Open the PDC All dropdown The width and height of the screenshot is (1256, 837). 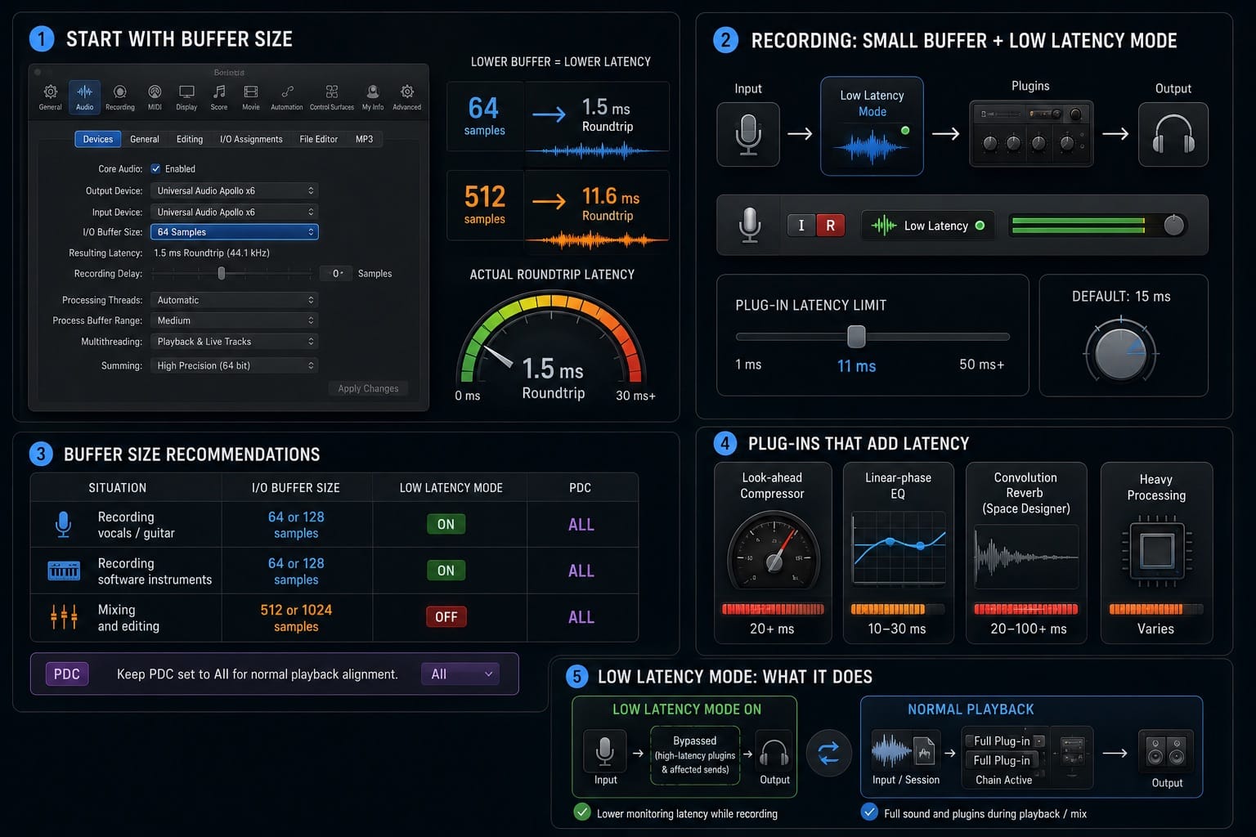[460, 674]
